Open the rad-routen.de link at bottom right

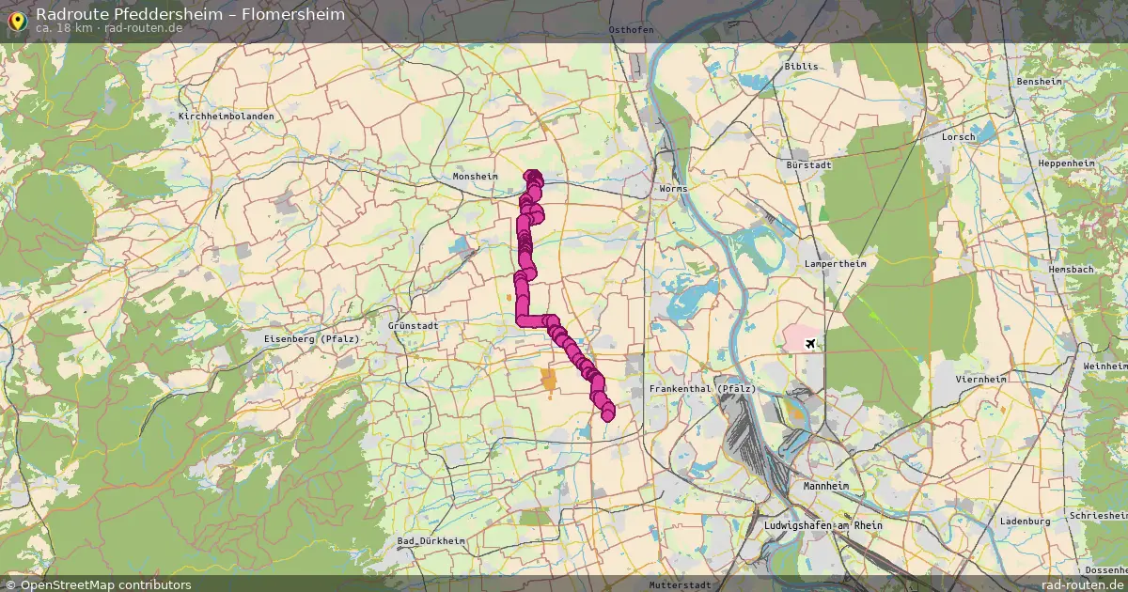pos(1083,584)
